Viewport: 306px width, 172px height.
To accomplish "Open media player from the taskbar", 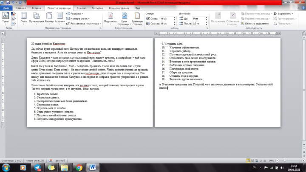I will 23,167.
